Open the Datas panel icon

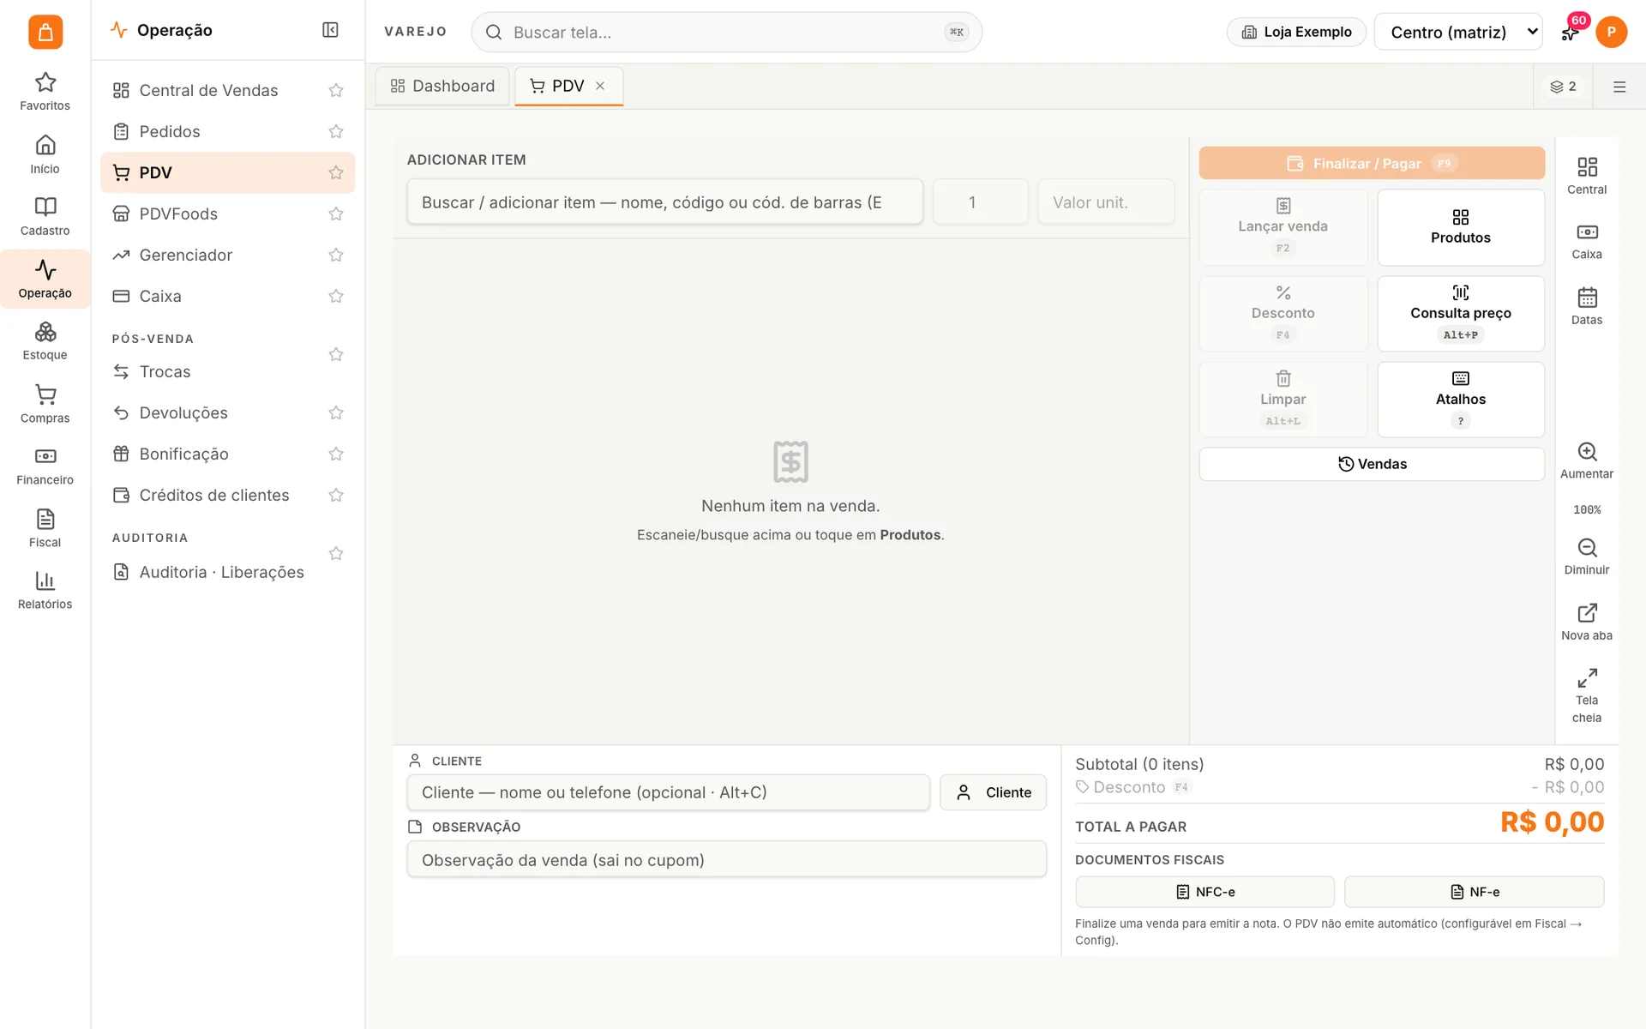tap(1586, 306)
